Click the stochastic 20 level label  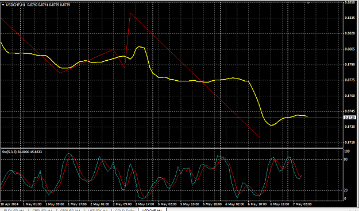click(x=346, y=190)
